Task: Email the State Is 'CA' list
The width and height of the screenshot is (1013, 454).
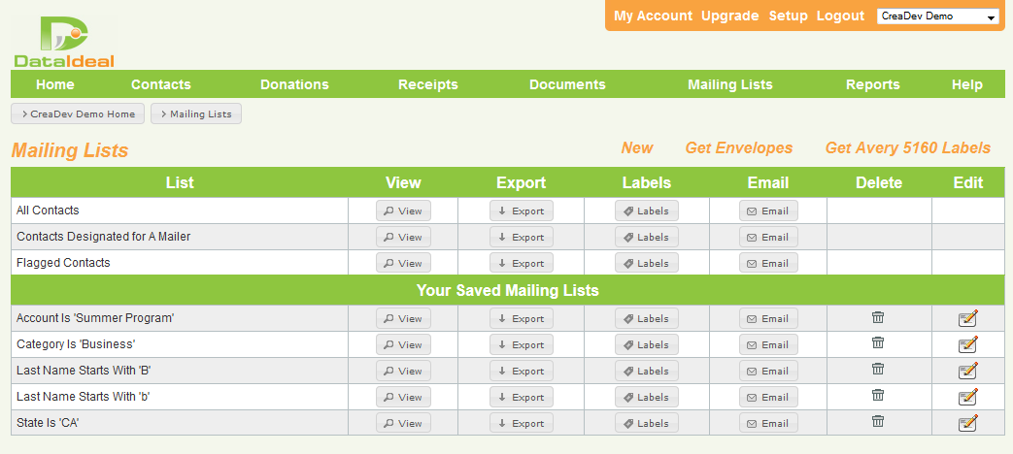Action: tap(769, 423)
